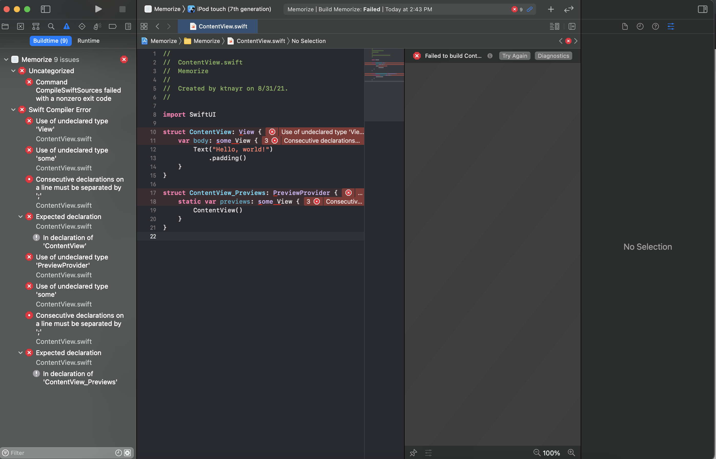716x459 pixels.
Task: Open the Test navigator
Action: pos(82,26)
